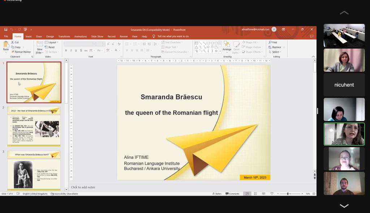
Task: Start Slide Show from the status bar icon
Action: (x=272, y=194)
